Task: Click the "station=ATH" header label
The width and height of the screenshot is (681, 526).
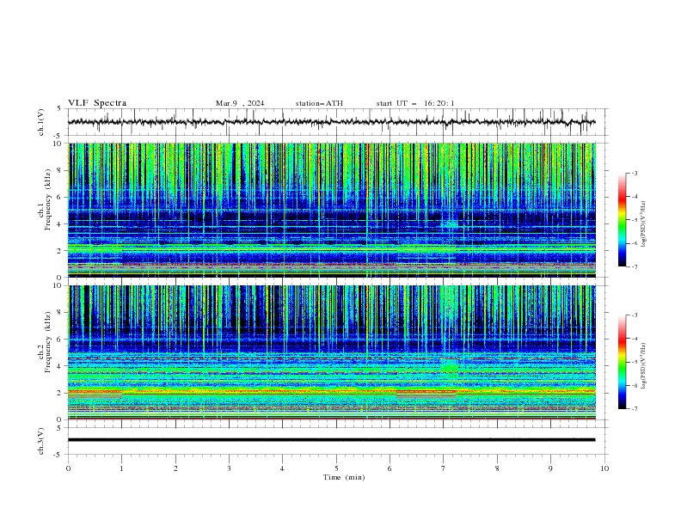Action: pyautogui.click(x=319, y=103)
